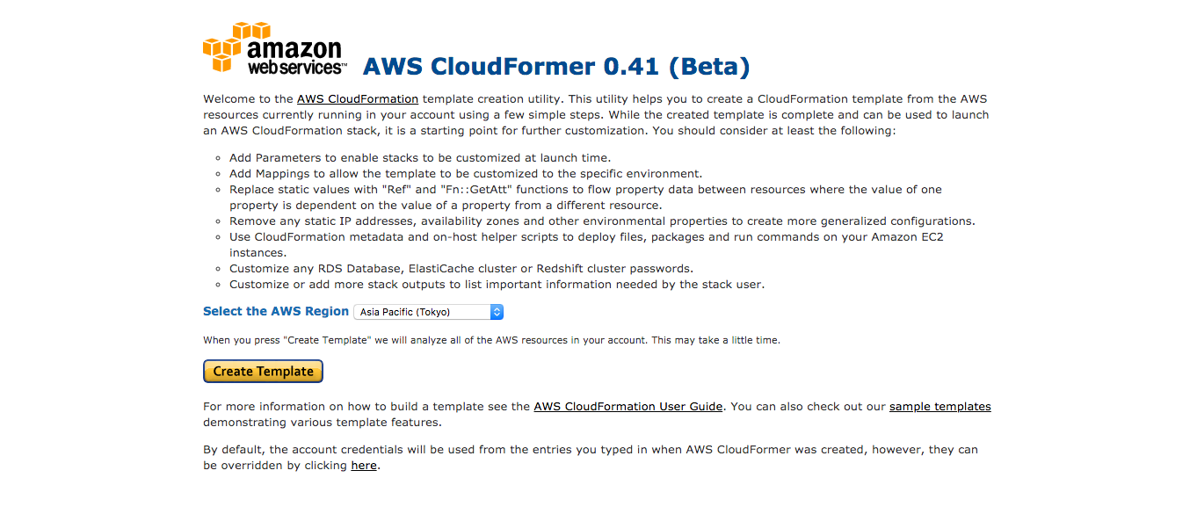Click the AWS CloudFormer 0.41 (Beta) heading
The image size is (1197, 514).
pyautogui.click(x=556, y=66)
